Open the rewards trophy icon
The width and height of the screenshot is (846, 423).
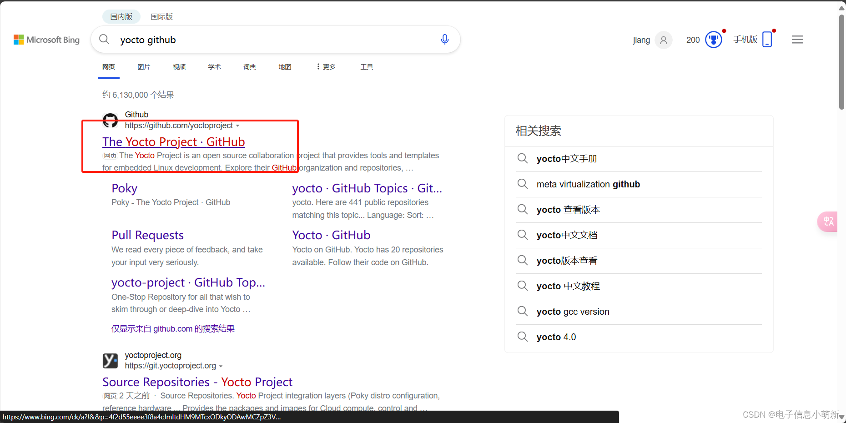(x=714, y=40)
